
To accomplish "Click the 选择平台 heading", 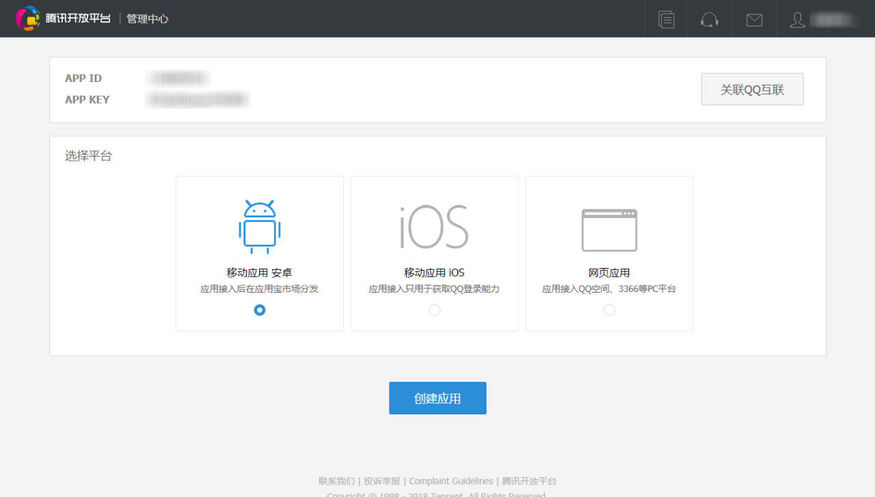I will pos(88,156).
